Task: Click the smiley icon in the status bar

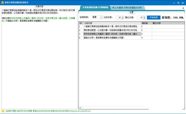Action: point(3,111)
